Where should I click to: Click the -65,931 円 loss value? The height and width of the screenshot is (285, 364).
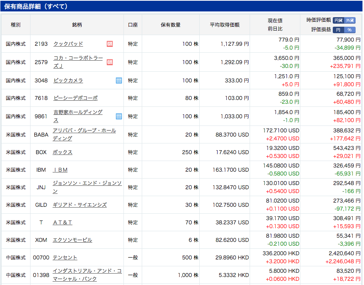click(x=348, y=174)
